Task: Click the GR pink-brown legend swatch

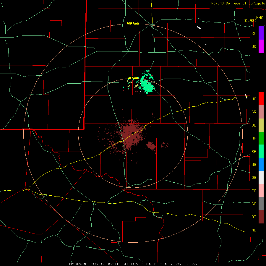Action: pos(261,112)
